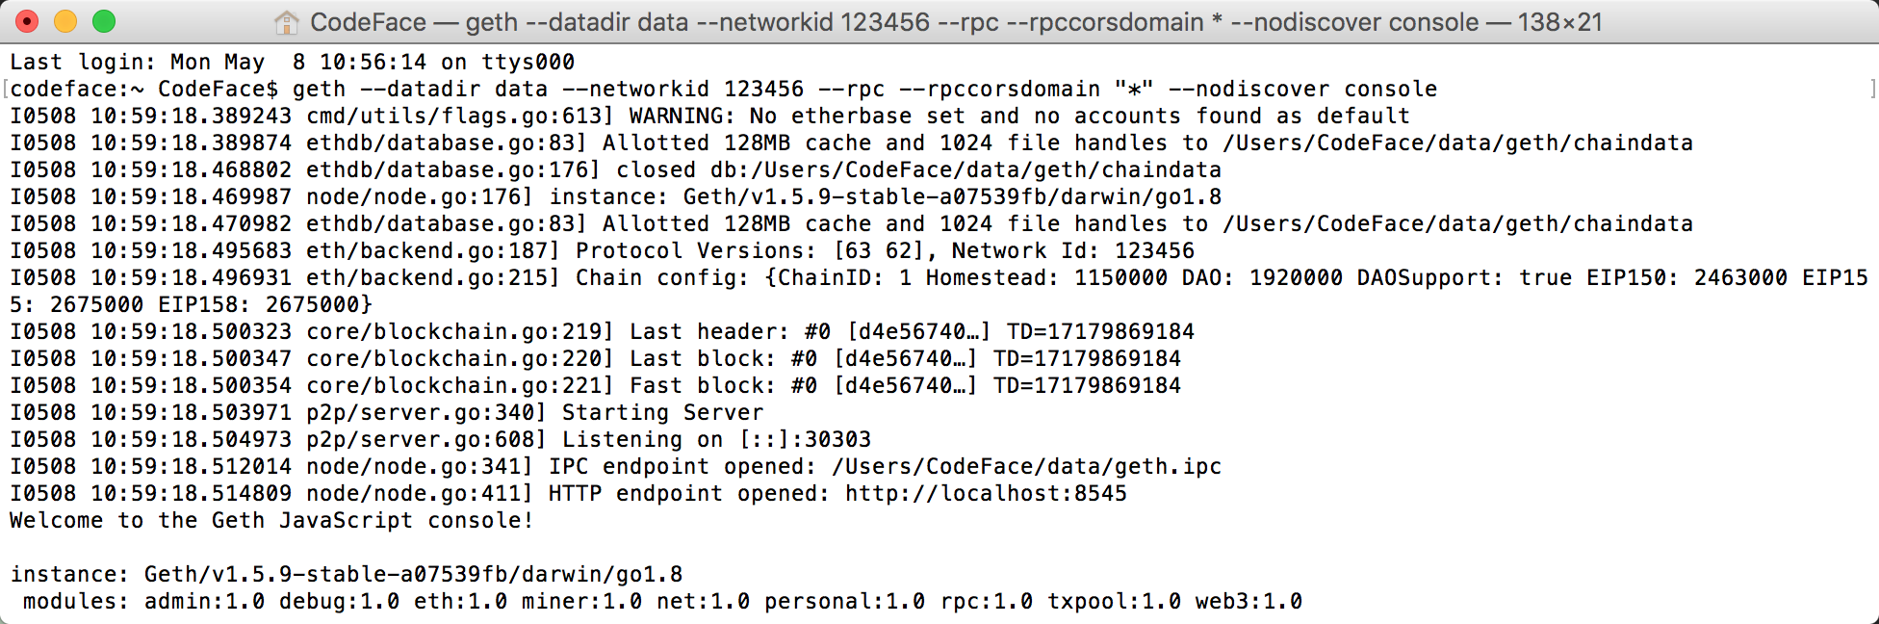
Task: Click the Listening on port 30303 line
Action: click(440, 440)
